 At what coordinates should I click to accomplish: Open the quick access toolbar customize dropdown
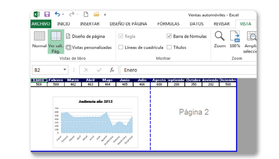coord(105,15)
